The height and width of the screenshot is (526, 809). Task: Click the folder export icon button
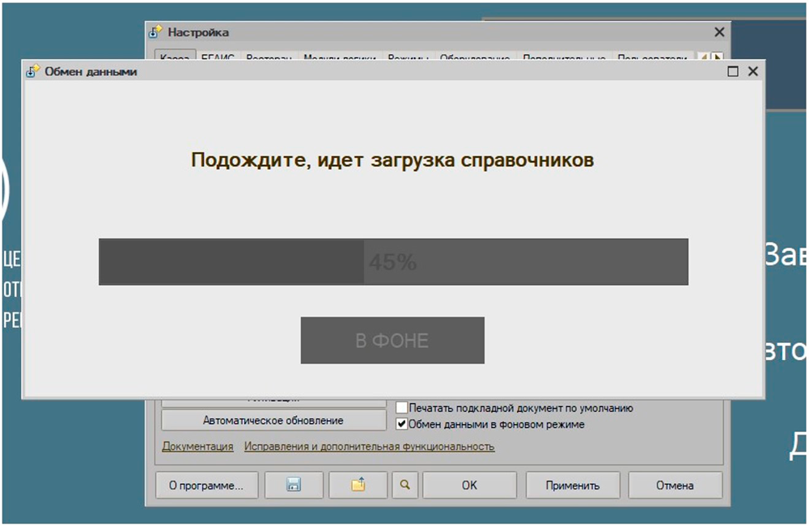(358, 486)
